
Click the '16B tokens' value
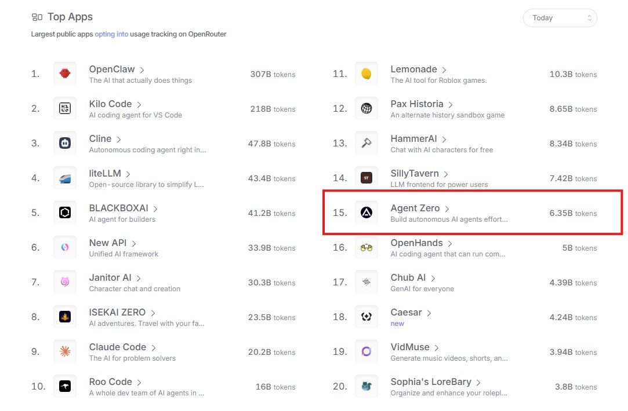click(275, 387)
